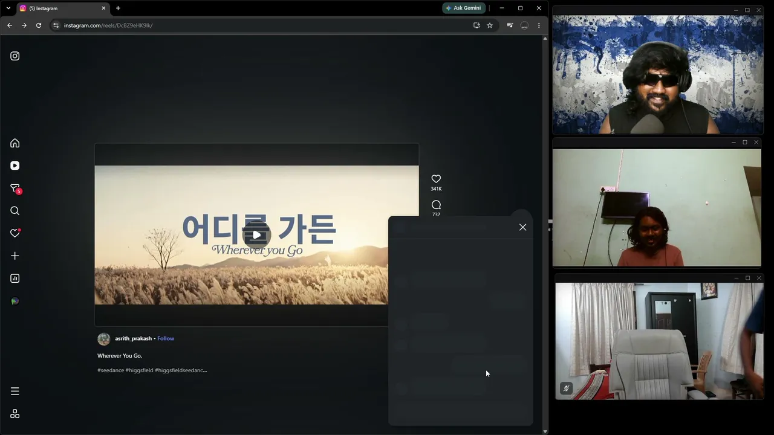
Task: Open the Dashboard chart icon
Action: (15, 279)
